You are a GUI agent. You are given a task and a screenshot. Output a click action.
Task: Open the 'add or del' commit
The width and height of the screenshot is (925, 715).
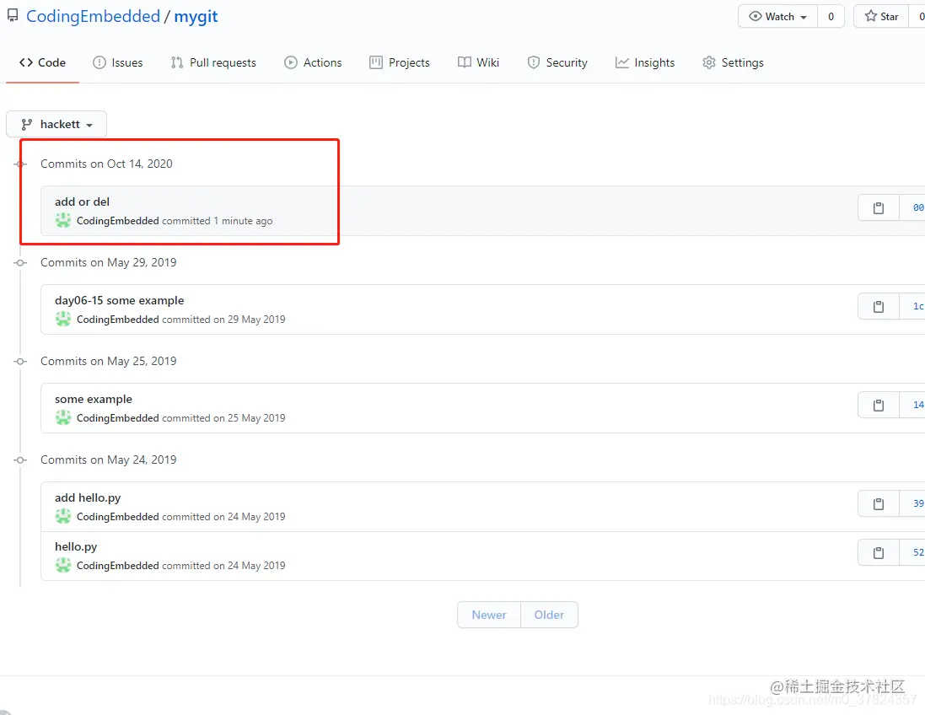pyautogui.click(x=82, y=202)
